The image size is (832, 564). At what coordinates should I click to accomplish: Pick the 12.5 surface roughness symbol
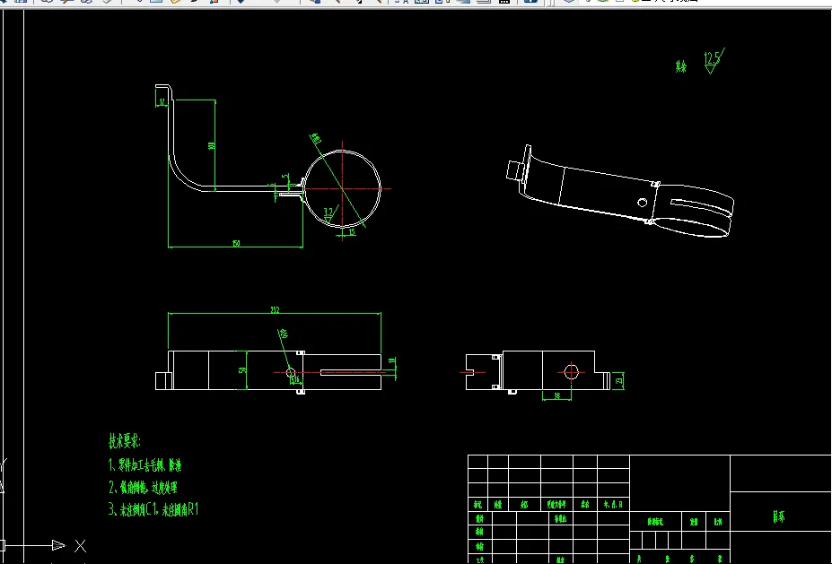pyautogui.click(x=714, y=60)
